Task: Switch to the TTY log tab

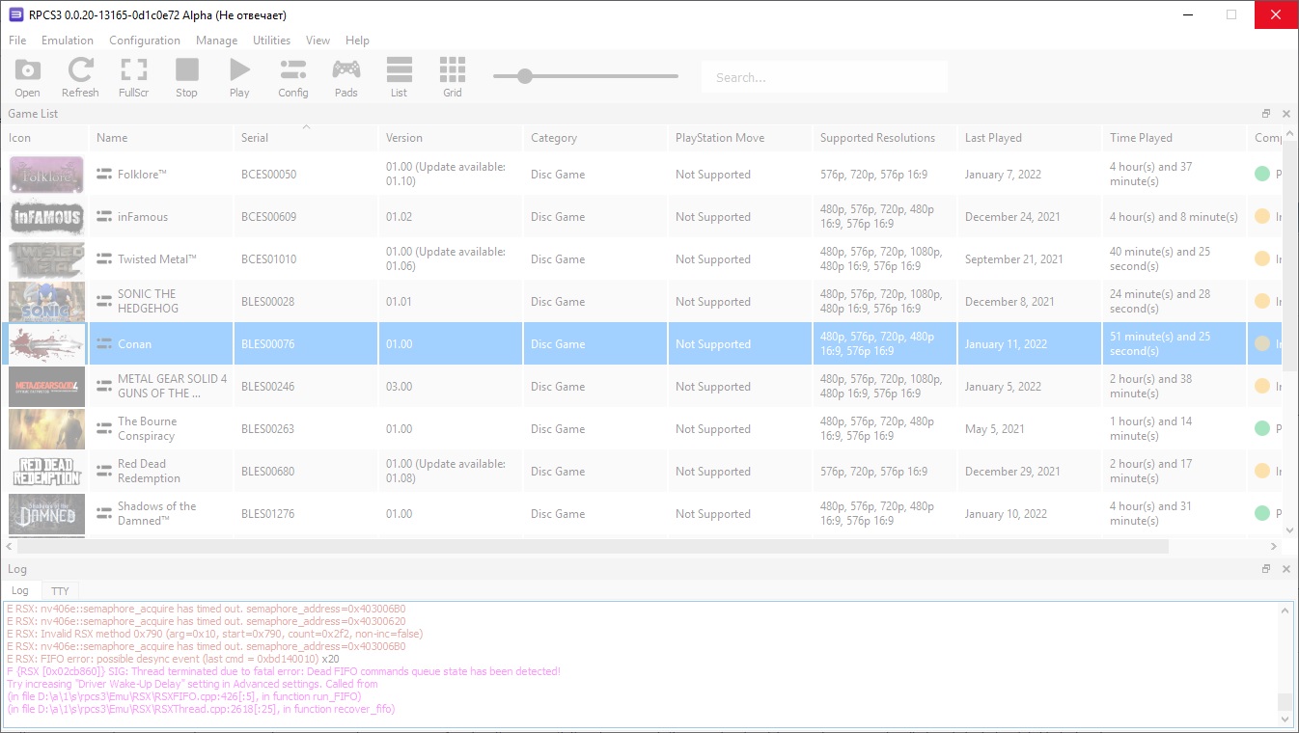Action: (x=60, y=591)
